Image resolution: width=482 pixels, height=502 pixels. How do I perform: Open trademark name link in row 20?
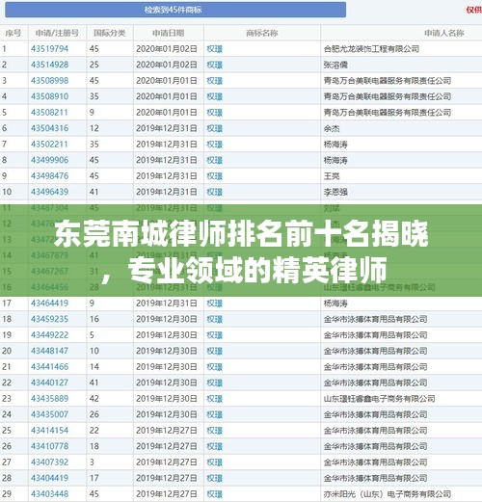click(x=214, y=351)
